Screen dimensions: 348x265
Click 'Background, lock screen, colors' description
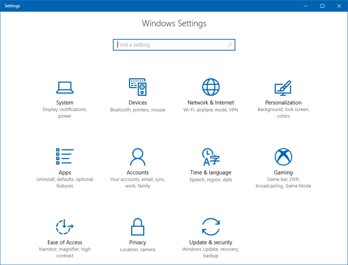click(283, 113)
